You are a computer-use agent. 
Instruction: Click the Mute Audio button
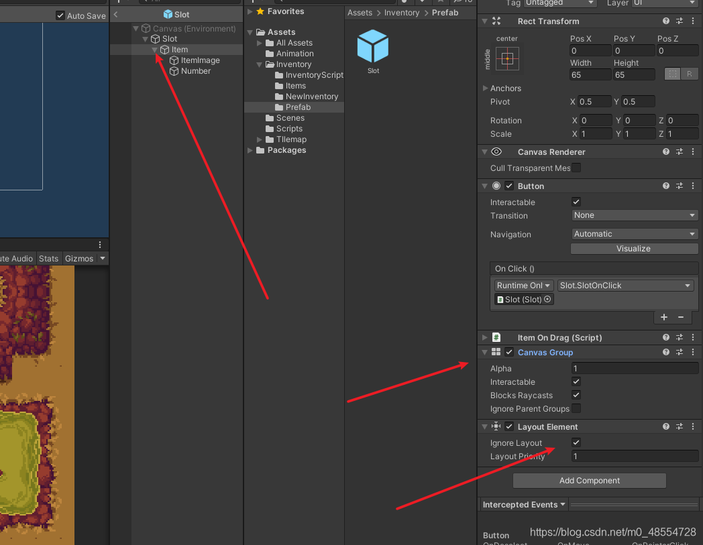pos(16,259)
